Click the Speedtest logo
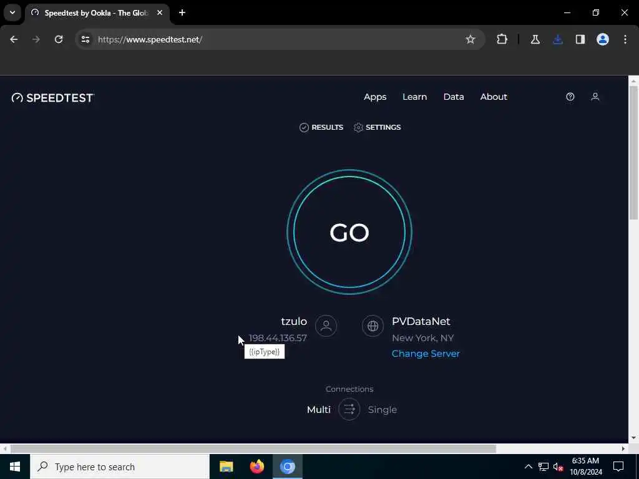 click(53, 98)
